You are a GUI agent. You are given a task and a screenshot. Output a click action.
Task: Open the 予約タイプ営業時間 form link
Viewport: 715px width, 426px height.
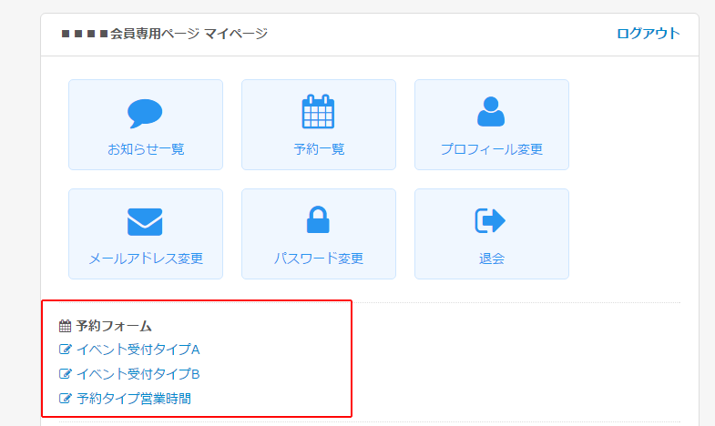coord(134,399)
